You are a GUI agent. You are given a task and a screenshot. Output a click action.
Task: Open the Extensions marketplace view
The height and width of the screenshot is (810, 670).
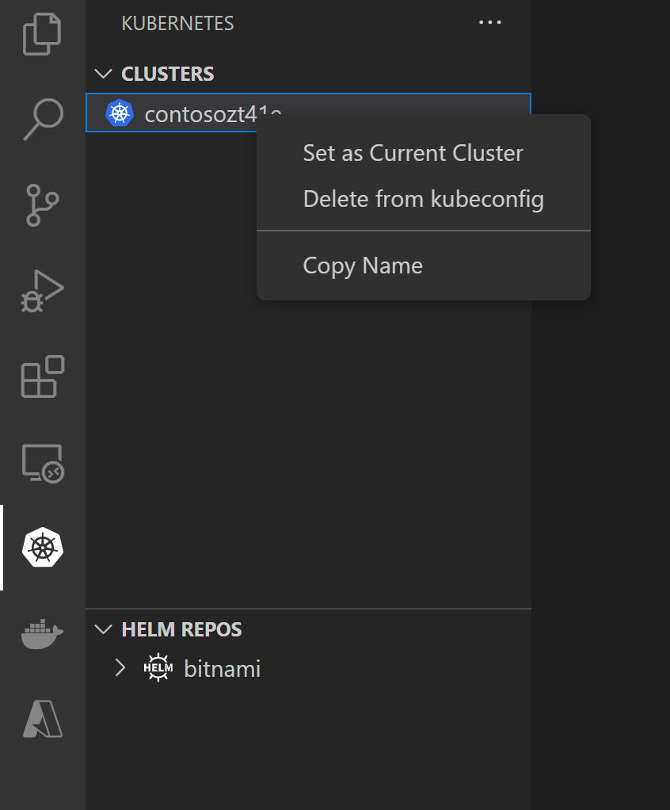41,378
